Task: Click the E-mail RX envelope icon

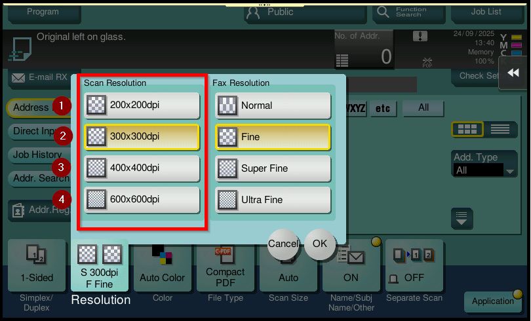Action: [18, 78]
